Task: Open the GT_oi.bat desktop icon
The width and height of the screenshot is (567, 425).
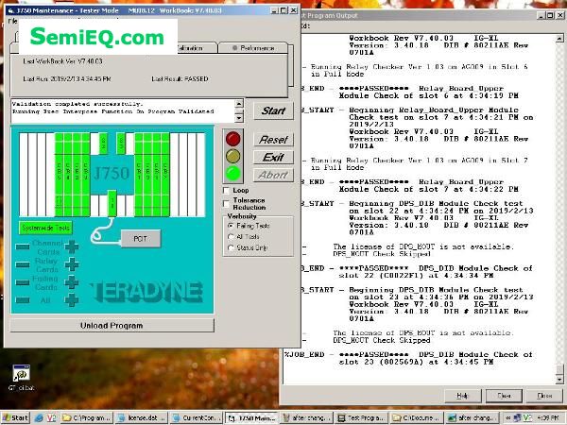Action: click(22, 378)
